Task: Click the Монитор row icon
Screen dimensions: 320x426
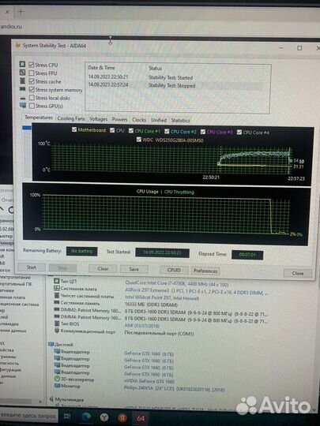Action: [57, 386]
